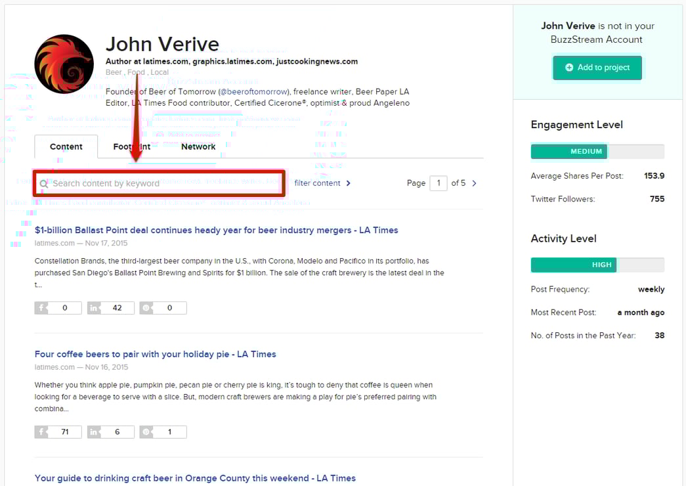Click Pinterest icon on Ballast Point article
The width and height of the screenshot is (686, 486).
[x=146, y=307]
